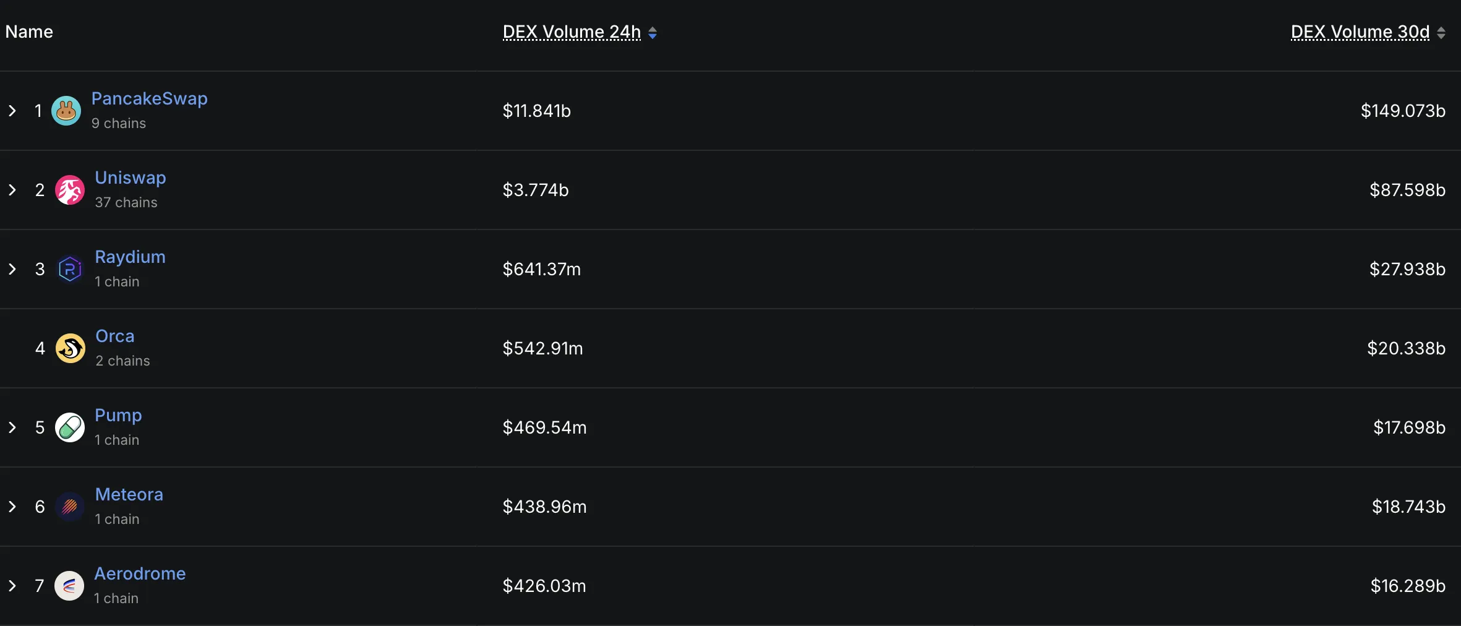Expand the Meteora row chevron
1461x626 pixels.
pyautogui.click(x=12, y=507)
